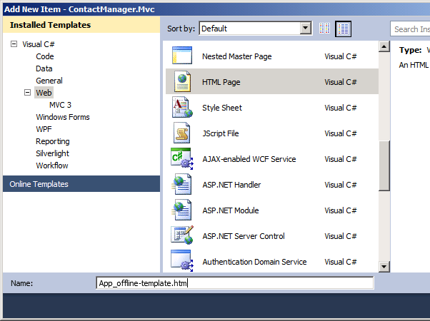This screenshot has height=321, width=430.
Task: Click the Name text field
Action: click(234, 283)
